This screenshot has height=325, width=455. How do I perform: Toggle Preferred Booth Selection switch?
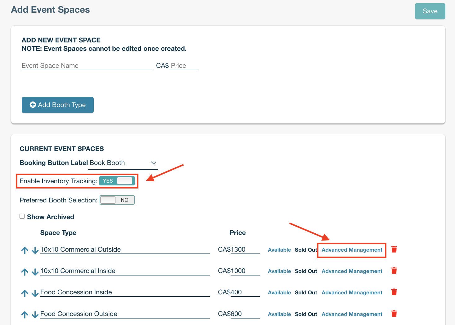[117, 200]
